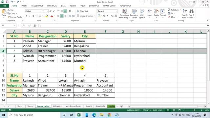The width and height of the screenshot is (210, 118).
Task: Expand the Name Box dropdown arrow
Action: tap(15, 26)
